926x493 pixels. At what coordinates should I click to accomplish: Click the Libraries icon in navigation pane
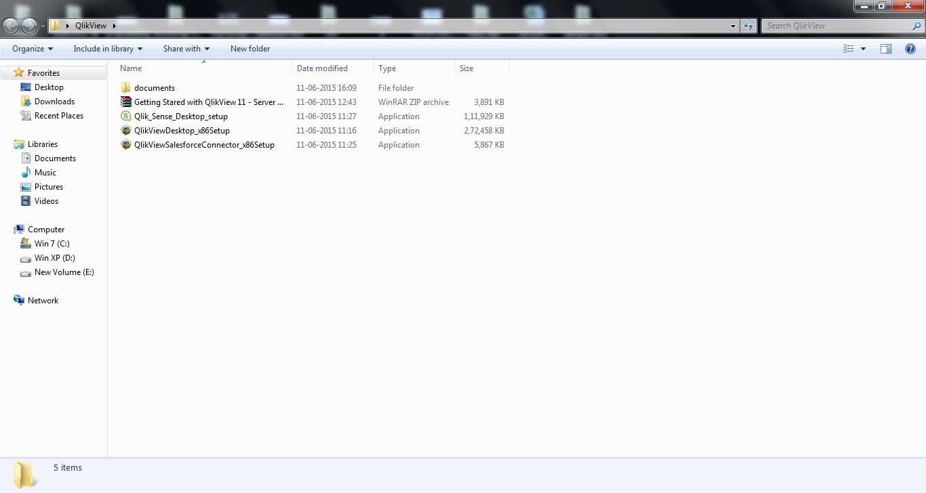click(19, 144)
